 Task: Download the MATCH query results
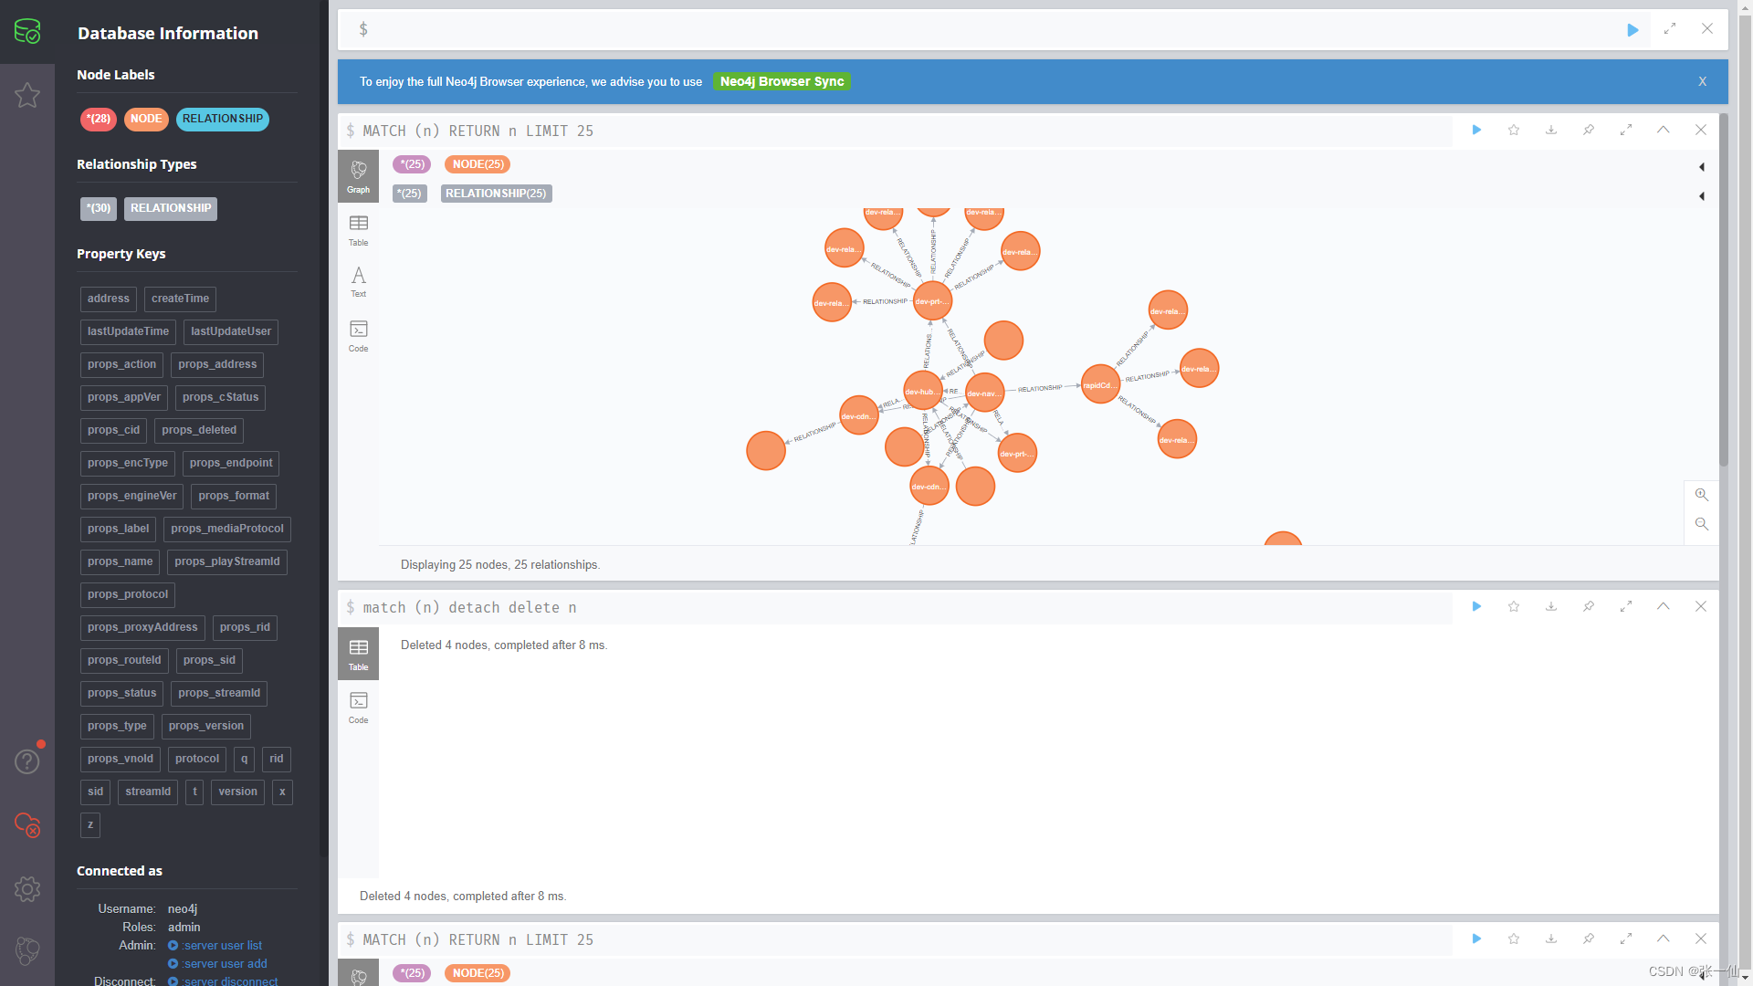pyautogui.click(x=1550, y=130)
